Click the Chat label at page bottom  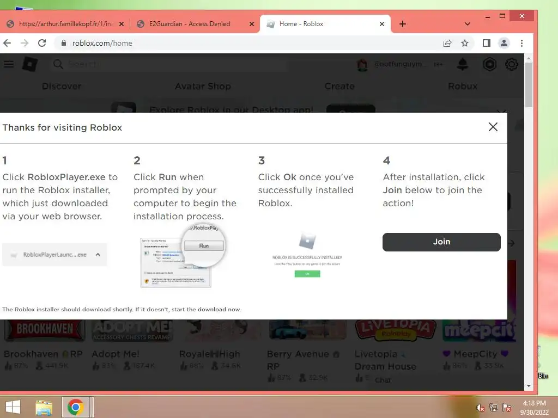(x=383, y=380)
